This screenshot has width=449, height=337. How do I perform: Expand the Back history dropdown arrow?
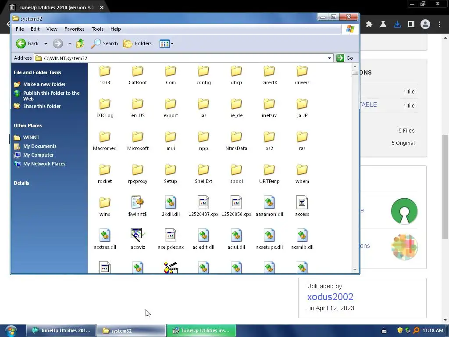(x=46, y=44)
